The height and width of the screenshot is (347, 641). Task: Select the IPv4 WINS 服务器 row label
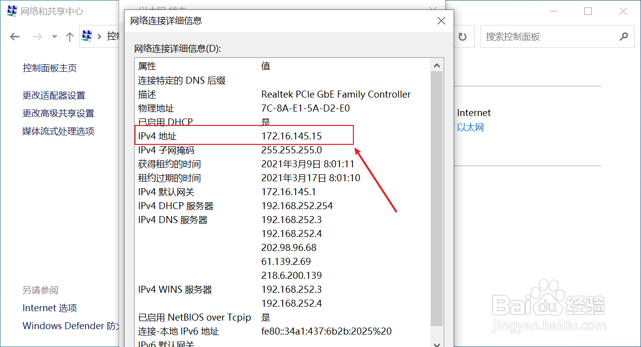[x=175, y=289]
